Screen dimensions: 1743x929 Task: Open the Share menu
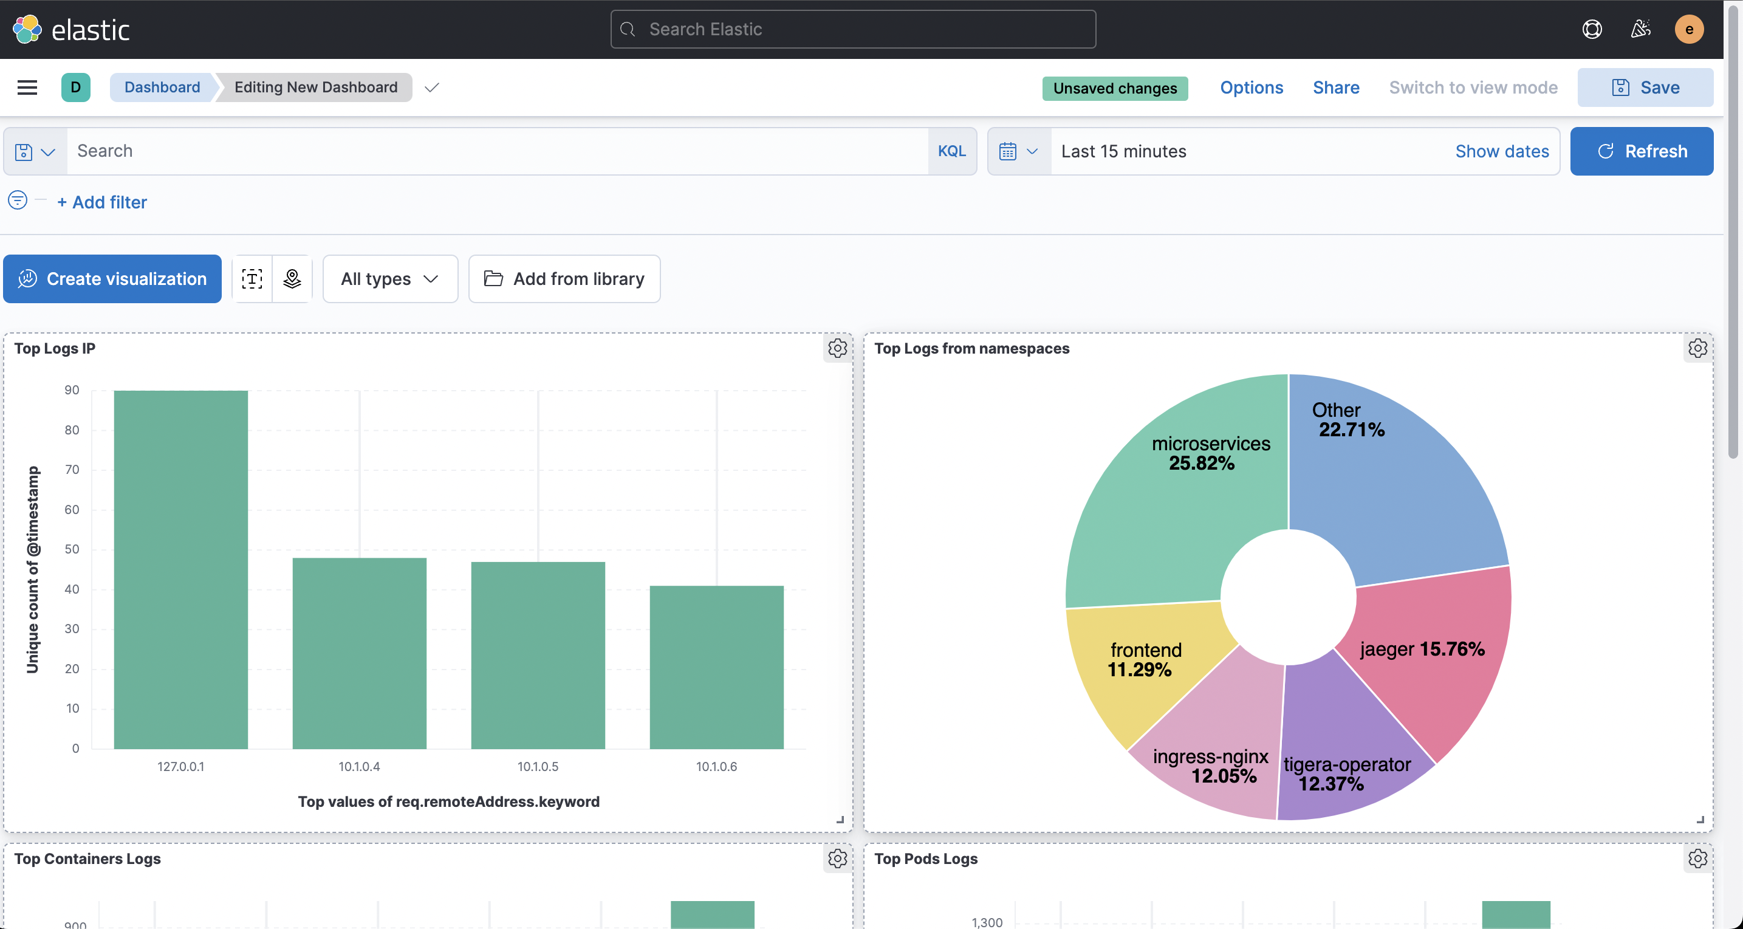1336,87
